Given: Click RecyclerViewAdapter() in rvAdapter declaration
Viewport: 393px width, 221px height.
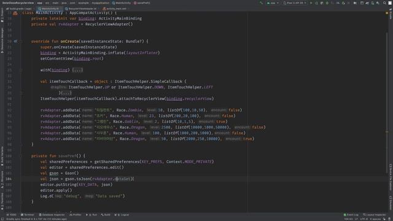Looking at the screenshot, I should point(109,25).
